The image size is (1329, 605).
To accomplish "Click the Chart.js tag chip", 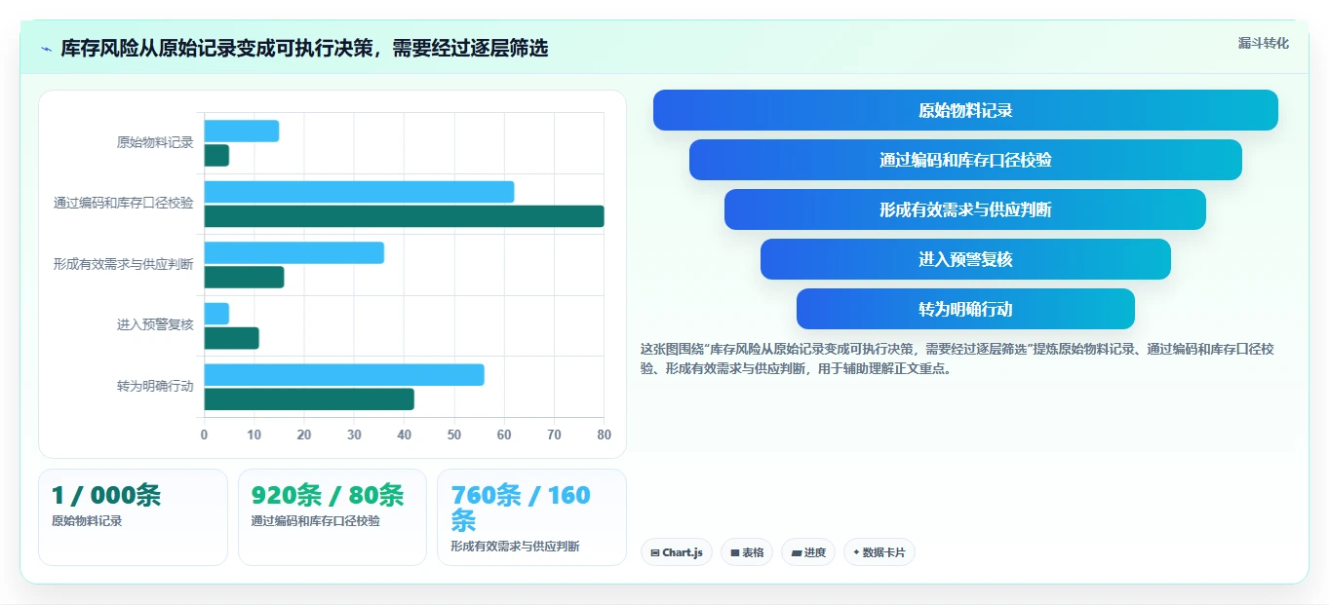I will 677,552.
